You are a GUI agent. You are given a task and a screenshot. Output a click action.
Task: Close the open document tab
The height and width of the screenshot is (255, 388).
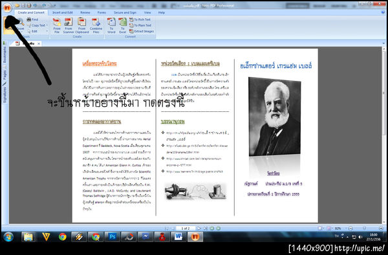(39, 43)
